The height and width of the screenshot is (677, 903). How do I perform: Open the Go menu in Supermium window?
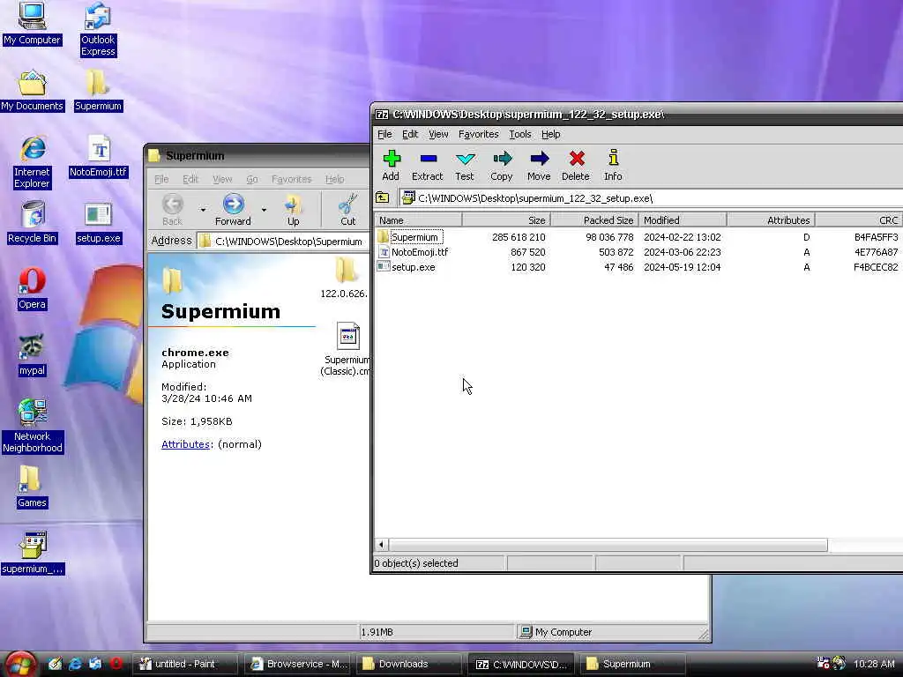[x=252, y=179]
